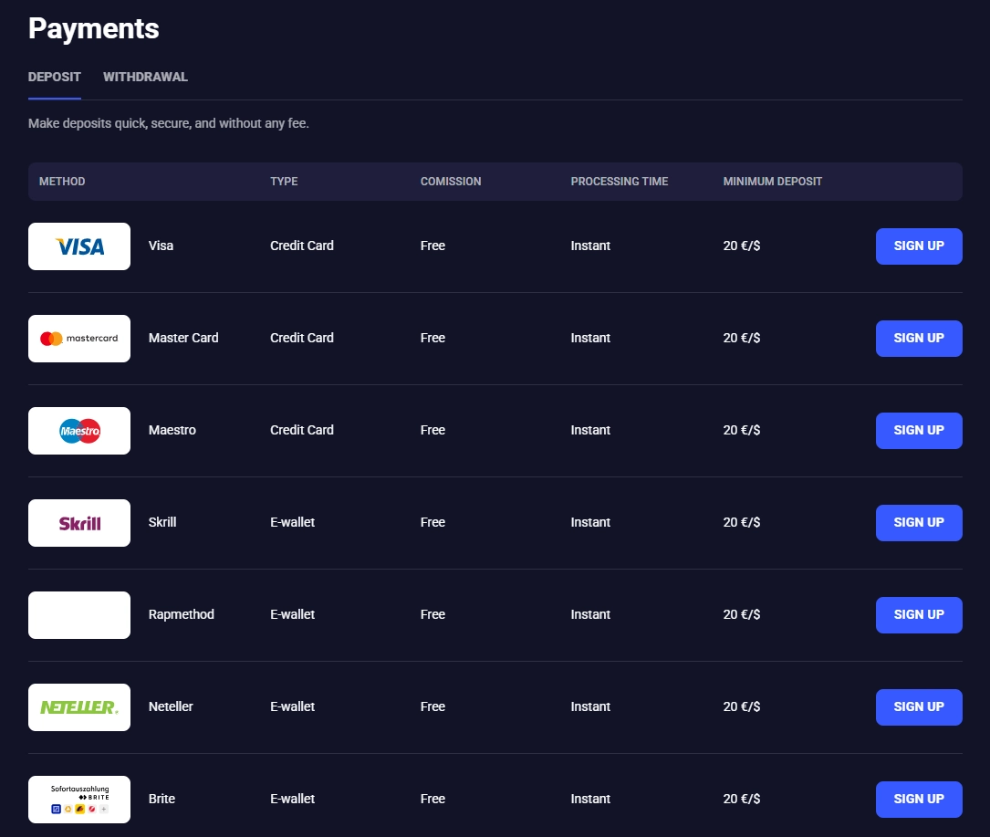Click E-wallet type in Brite row
The width and height of the screenshot is (990, 837).
click(292, 799)
